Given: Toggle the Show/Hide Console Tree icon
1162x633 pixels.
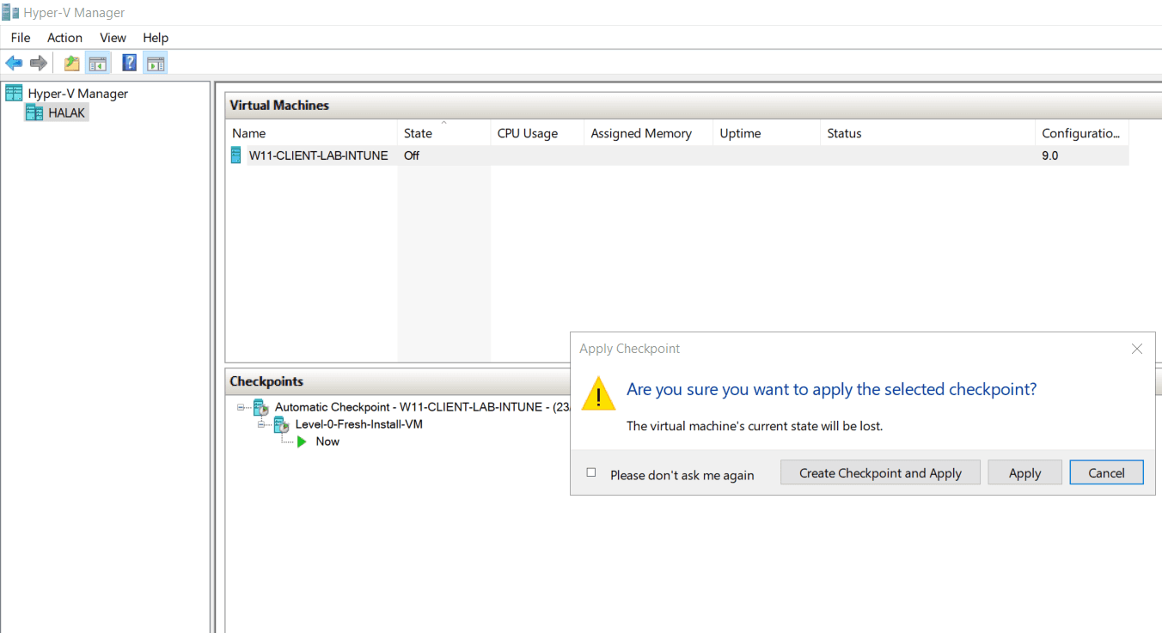Looking at the screenshot, I should 98,63.
